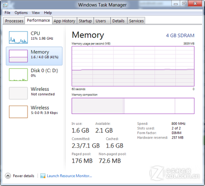Select the CPU usage mini graph

click(x=18, y=38)
